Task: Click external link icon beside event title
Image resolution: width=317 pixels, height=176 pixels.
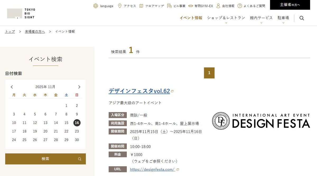Action: click(x=172, y=91)
